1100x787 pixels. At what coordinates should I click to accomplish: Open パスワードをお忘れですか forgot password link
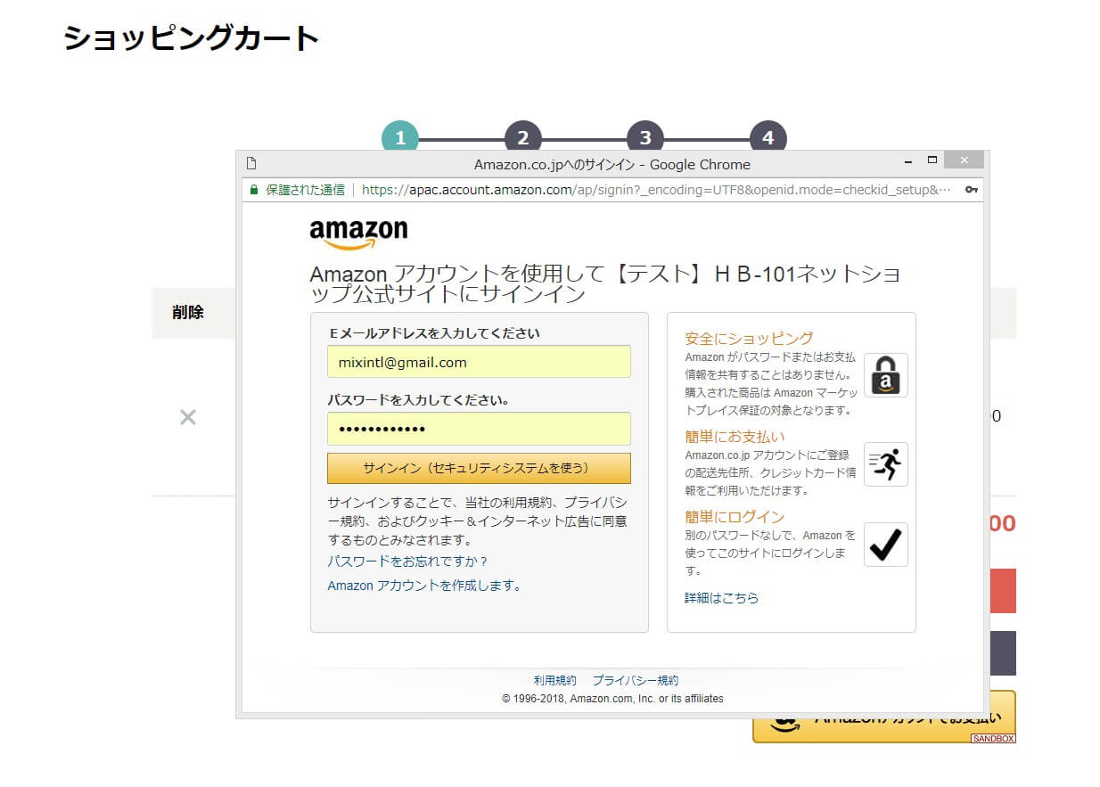(408, 562)
